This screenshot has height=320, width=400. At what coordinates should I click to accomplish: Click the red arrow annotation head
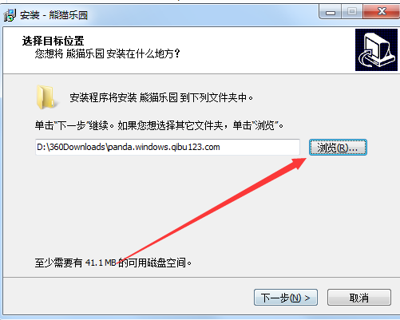point(298,163)
